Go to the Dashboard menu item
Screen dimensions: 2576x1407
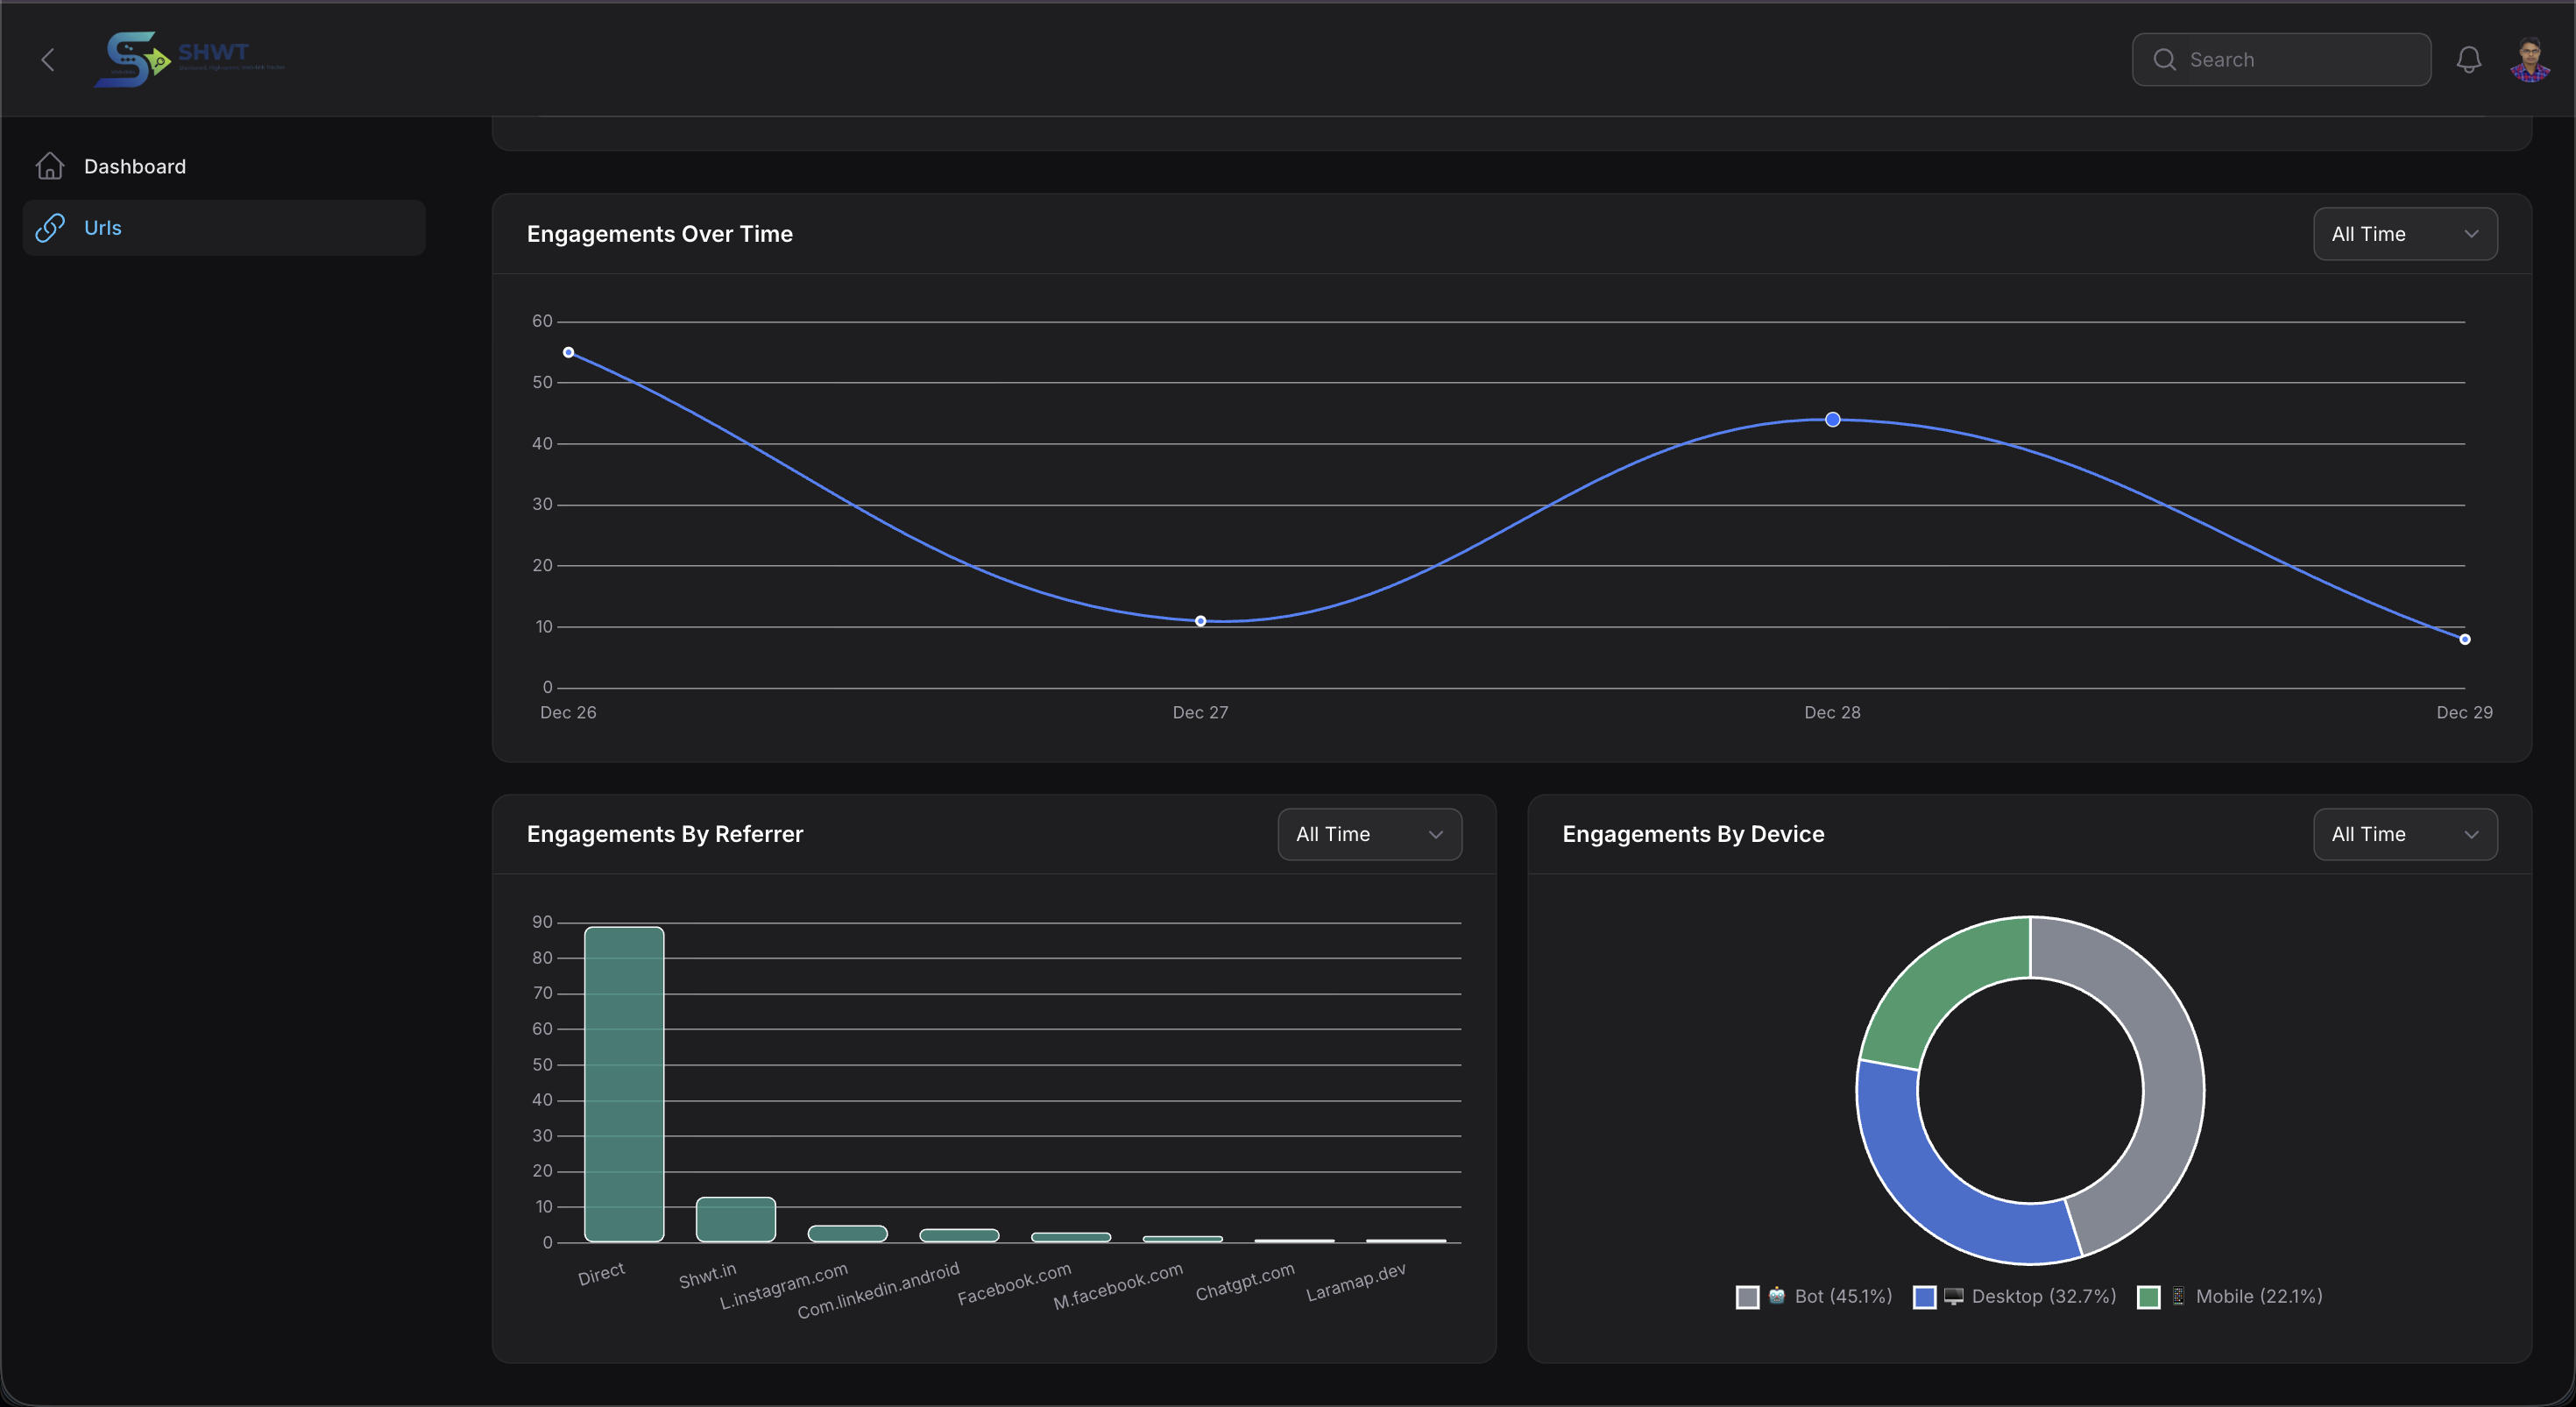coord(135,166)
